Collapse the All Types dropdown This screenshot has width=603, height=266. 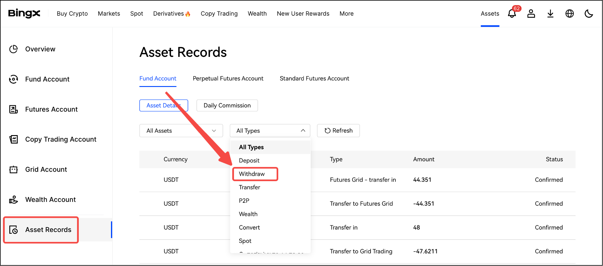[270, 131]
